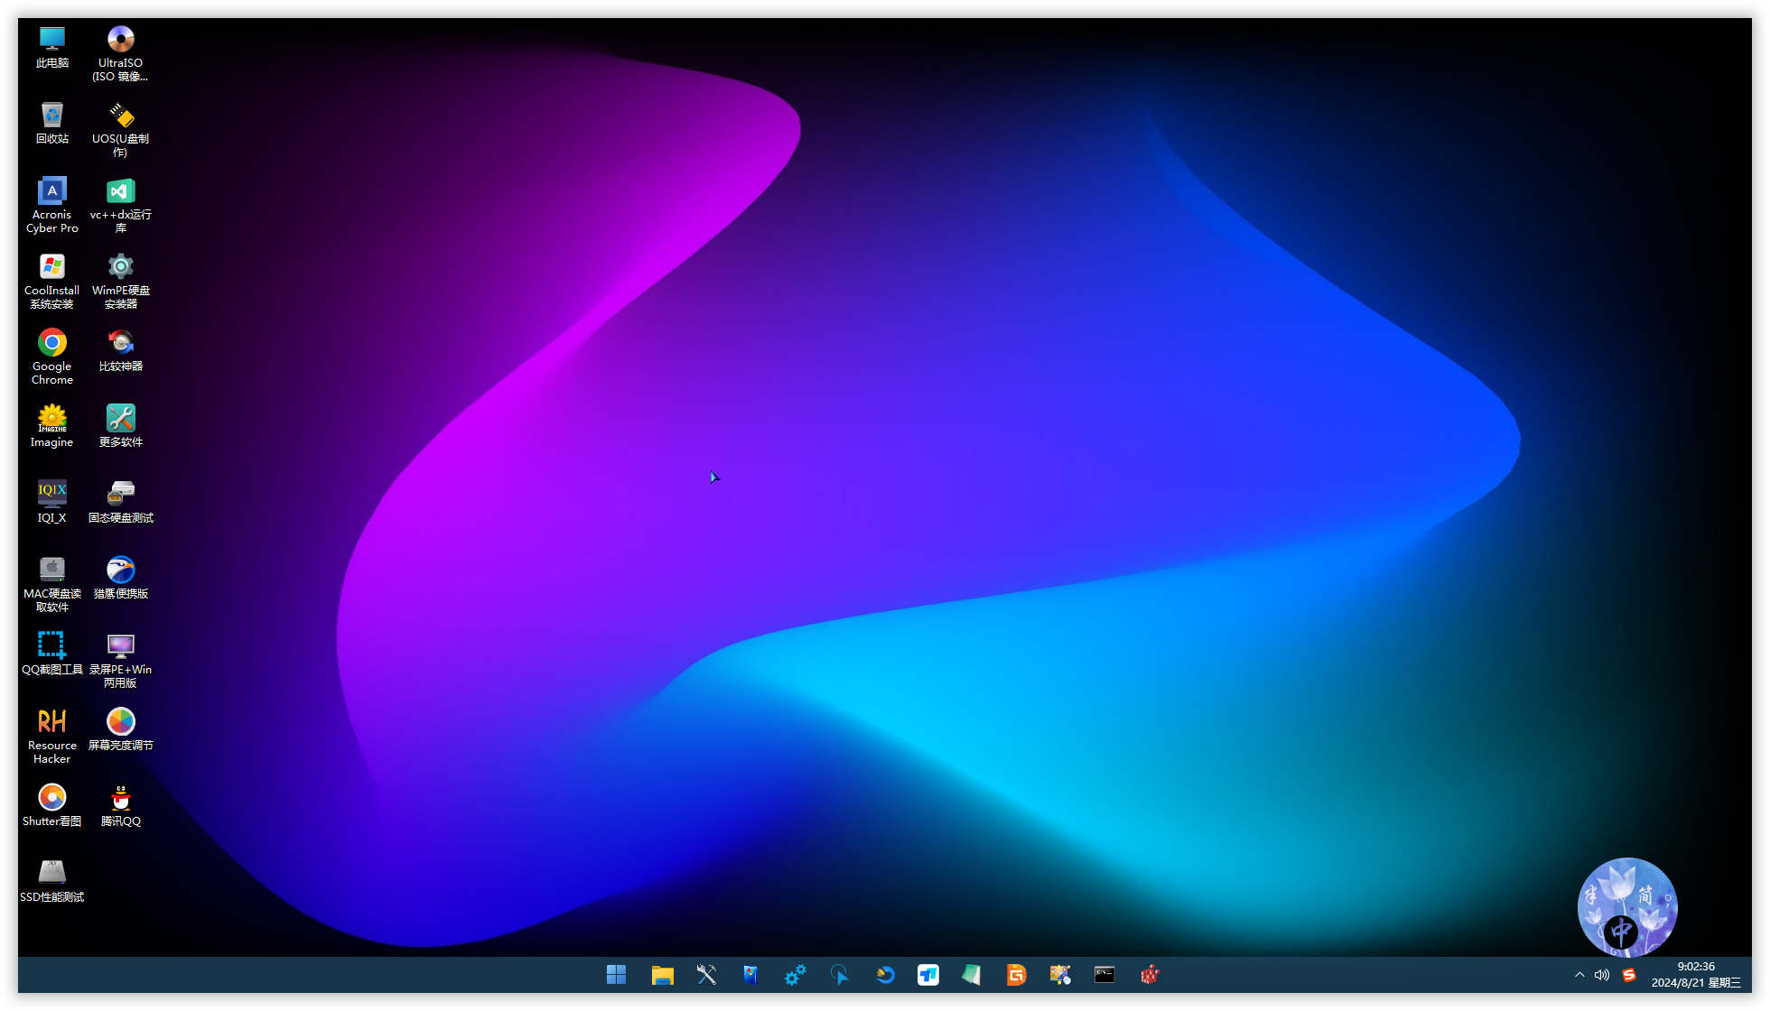Select the 屏幕亮度调节 color wheel icon
The width and height of the screenshot is (1770, 1011).
(x=120, y=729)
